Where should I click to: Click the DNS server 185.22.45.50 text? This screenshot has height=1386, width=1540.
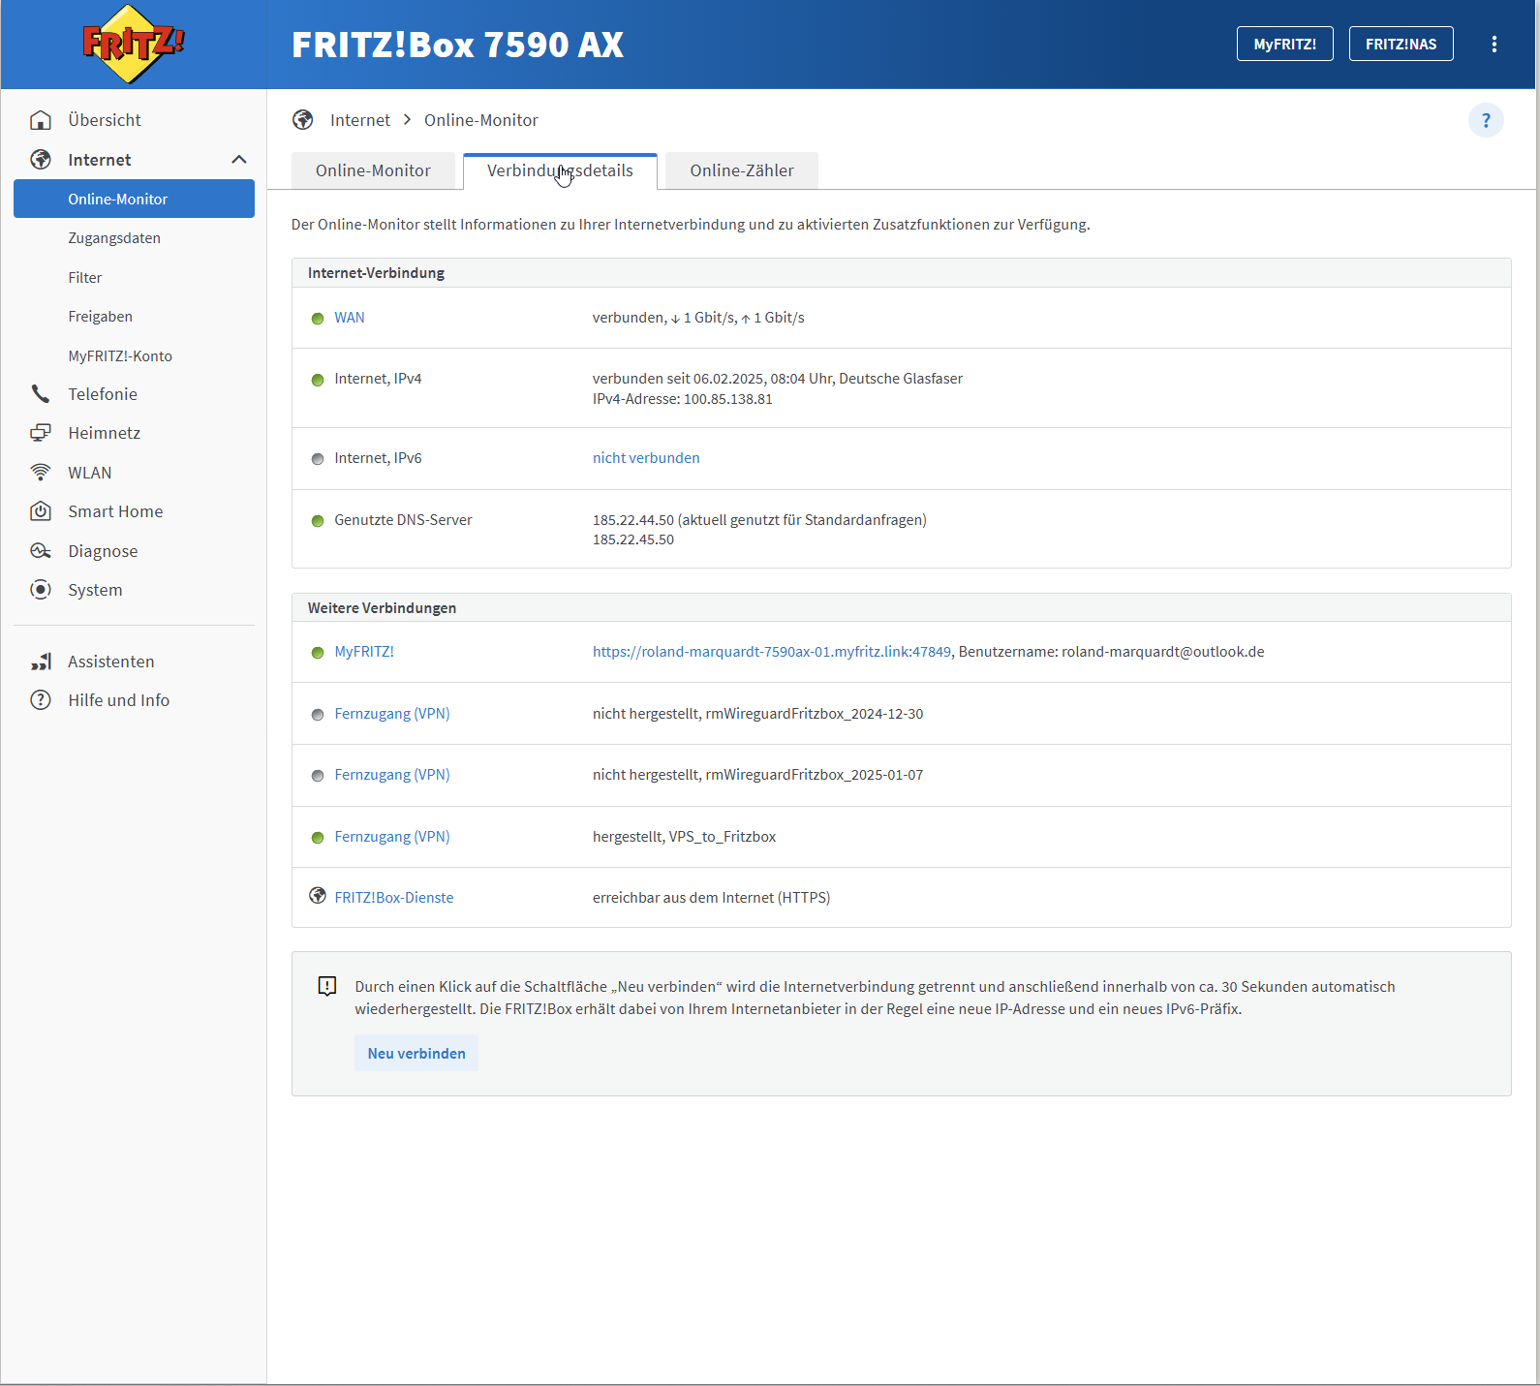pos(633,539)
